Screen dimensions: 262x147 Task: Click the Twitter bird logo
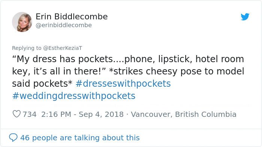(x=245, y=17)
